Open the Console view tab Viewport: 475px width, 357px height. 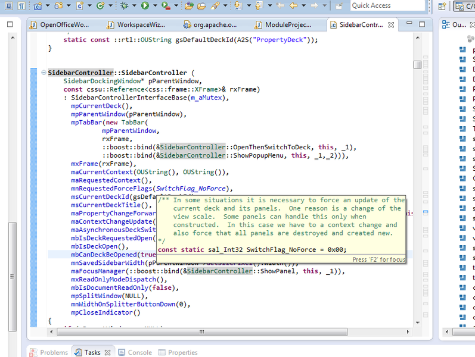tap(135, 352)
